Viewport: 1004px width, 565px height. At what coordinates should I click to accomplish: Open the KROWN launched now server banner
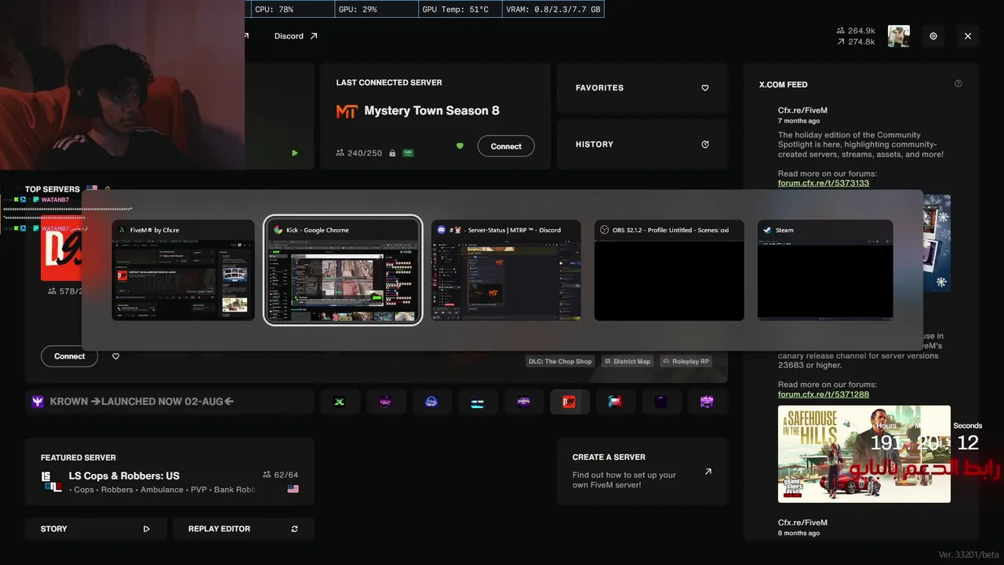point(169,402)
